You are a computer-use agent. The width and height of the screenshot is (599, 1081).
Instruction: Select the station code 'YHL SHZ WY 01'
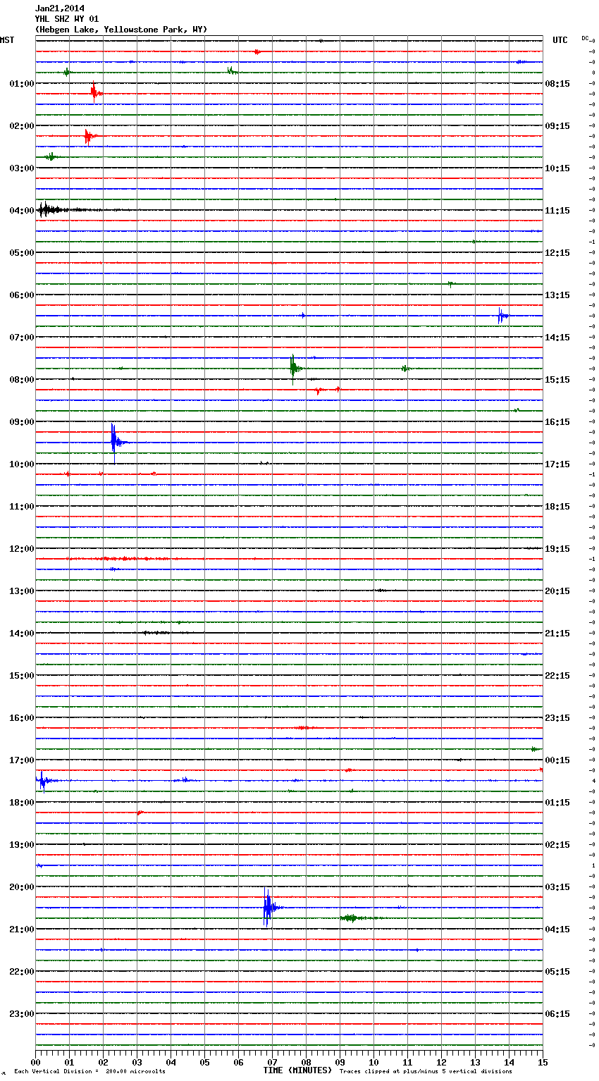coord(67,19)
